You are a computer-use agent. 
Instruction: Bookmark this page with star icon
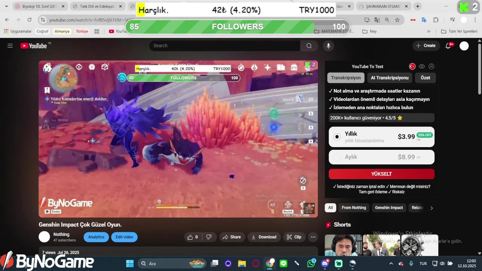pos(397,20)
